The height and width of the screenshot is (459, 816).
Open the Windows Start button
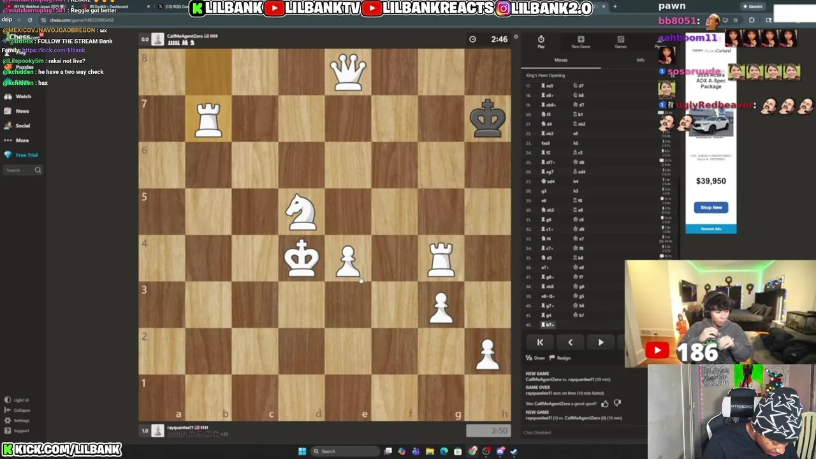(302, 451)
